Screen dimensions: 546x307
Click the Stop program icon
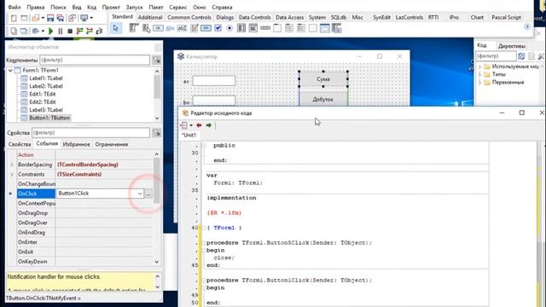point(70,31)
